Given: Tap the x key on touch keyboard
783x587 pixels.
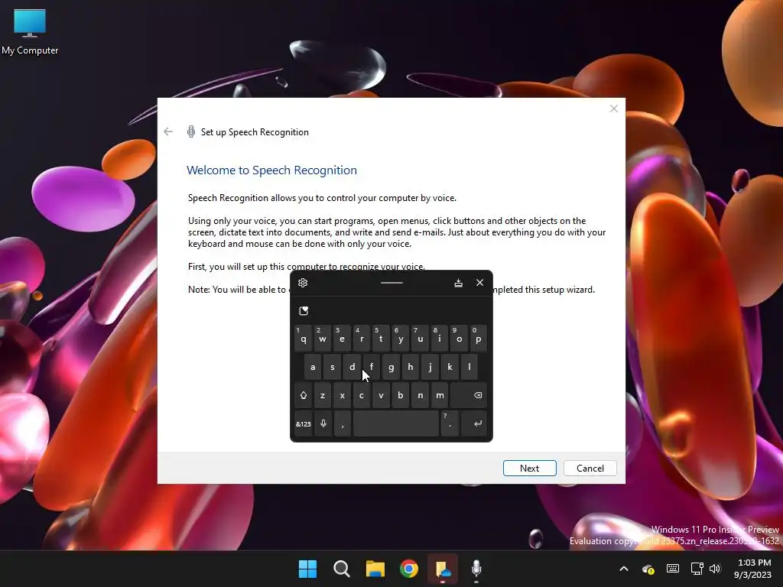Looking at the screenshot, I should pos(342,395).
